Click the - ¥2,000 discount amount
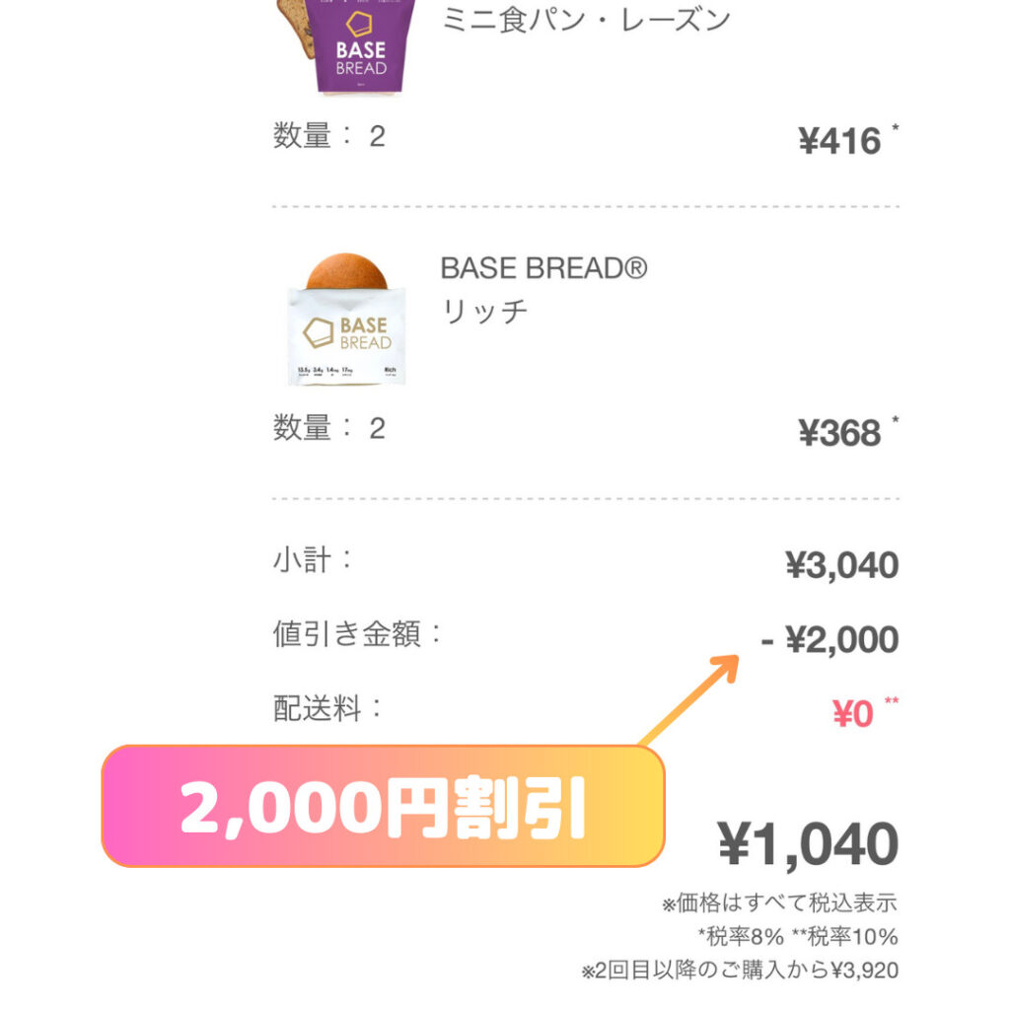The height and width of the screenshot is (1010, 1010). pos(830,639)
